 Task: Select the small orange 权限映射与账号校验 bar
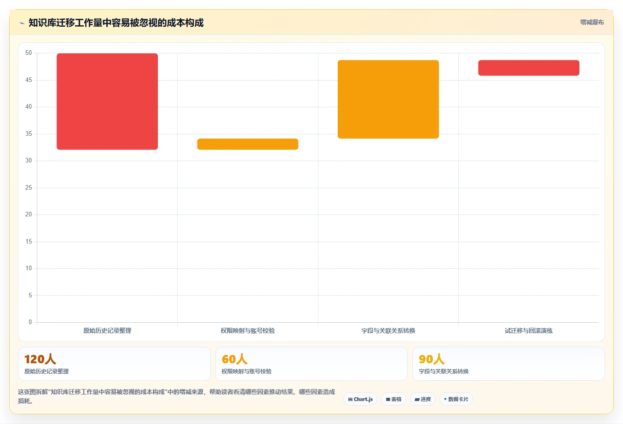(248, 144)
